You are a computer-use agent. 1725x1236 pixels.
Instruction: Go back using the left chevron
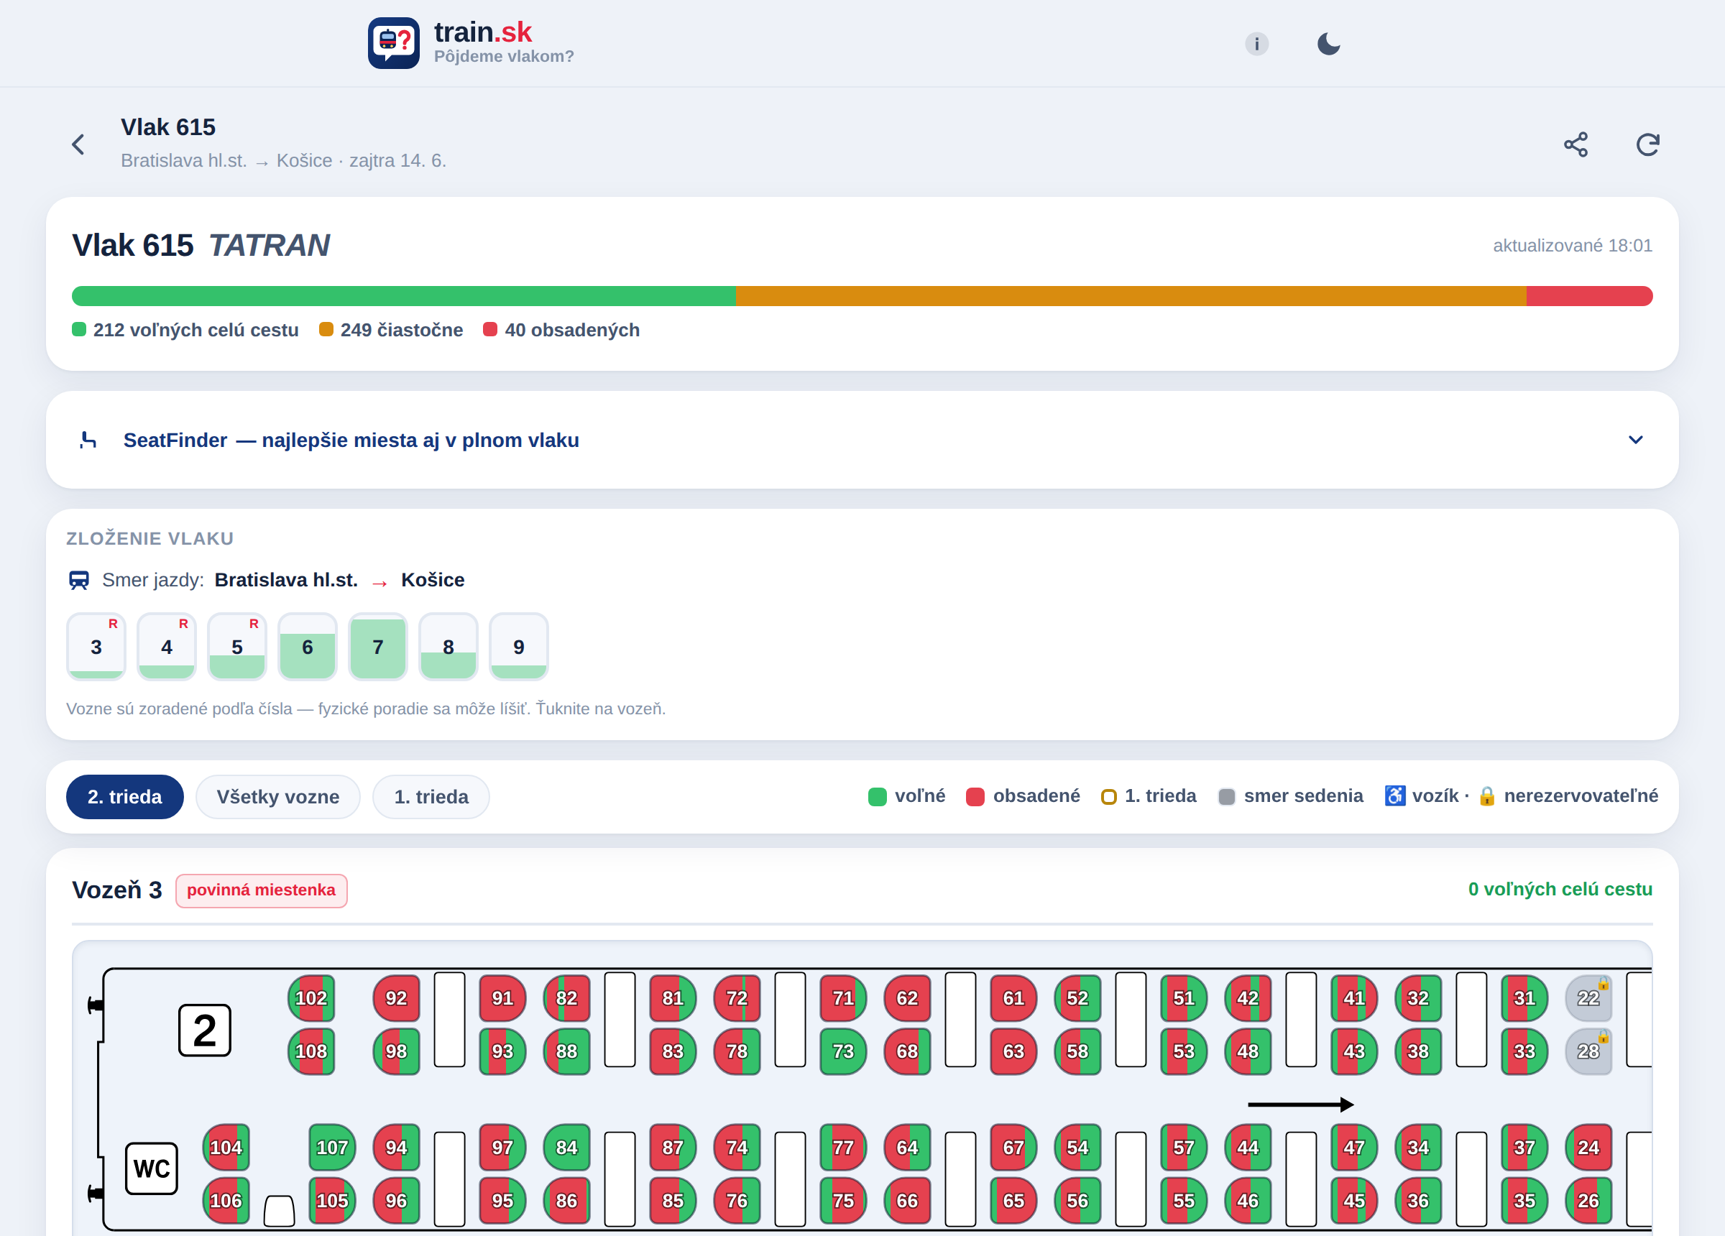click(78, 144)
